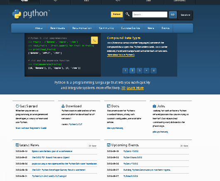220x181 pixels.
Task: Launch the interactive shell with the yellow prompt icon
Action: pyautogui.click(x=94, y=40)
